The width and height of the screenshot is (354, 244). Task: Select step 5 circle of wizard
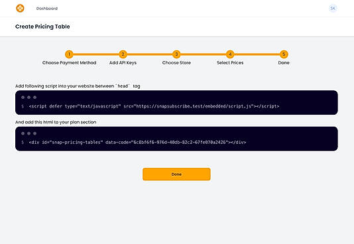[284, 54]
